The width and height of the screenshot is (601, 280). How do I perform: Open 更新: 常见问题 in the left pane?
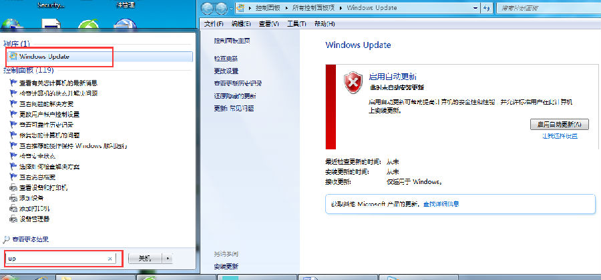234,108
